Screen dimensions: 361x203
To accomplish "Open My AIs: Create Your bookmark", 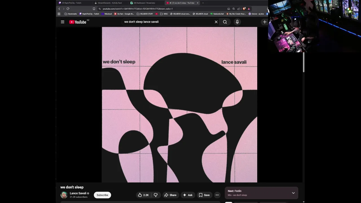I will point(236,14).
